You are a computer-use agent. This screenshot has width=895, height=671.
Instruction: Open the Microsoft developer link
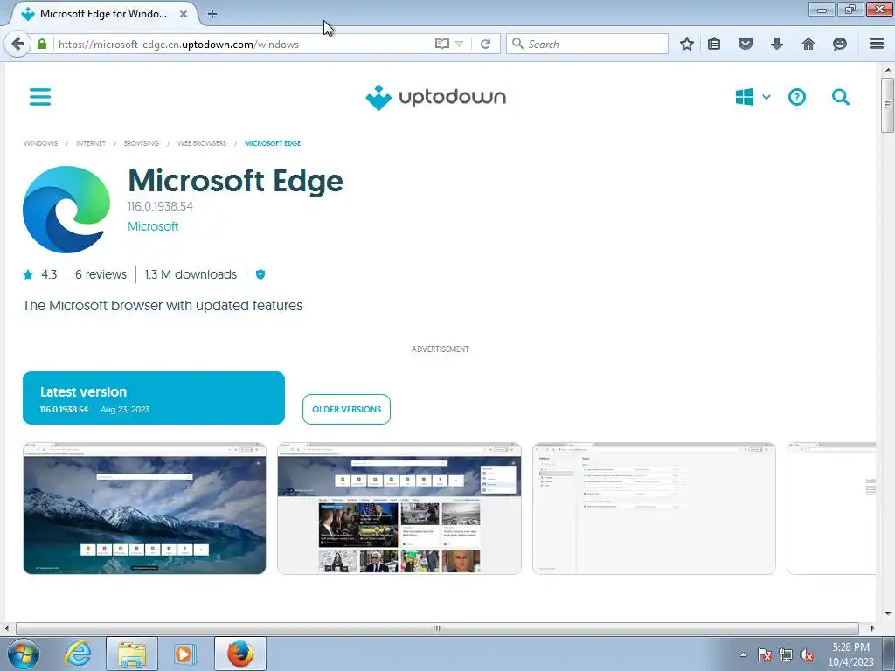tap(153, 226)
